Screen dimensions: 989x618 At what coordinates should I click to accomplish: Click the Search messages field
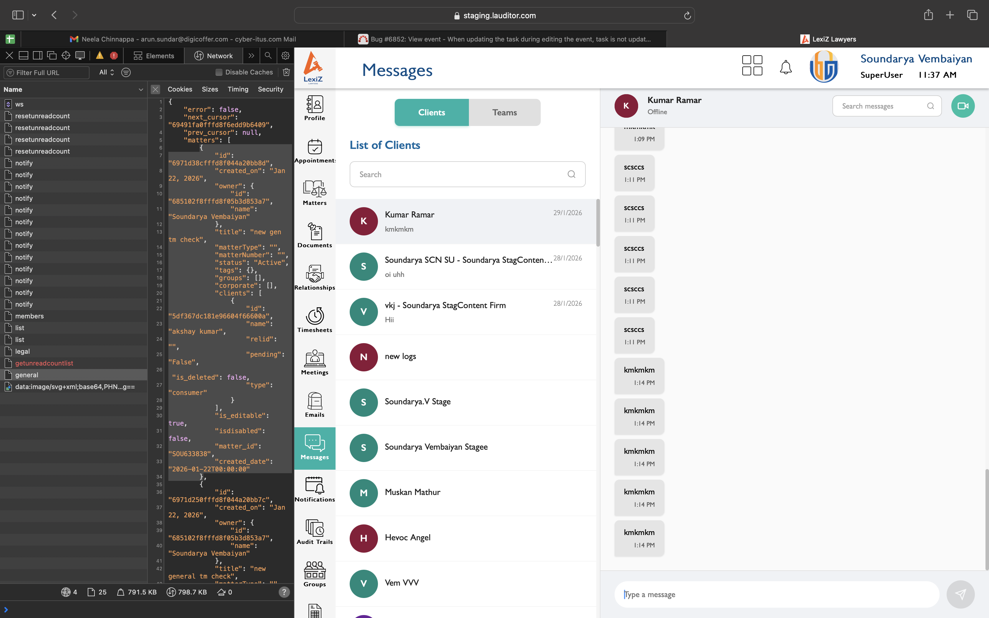click(x=881, y=106)
